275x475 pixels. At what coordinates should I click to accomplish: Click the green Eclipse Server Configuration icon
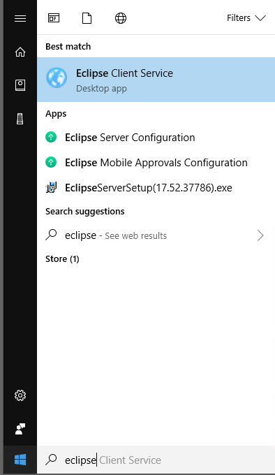pyautogui.click(x=51, y=137)
